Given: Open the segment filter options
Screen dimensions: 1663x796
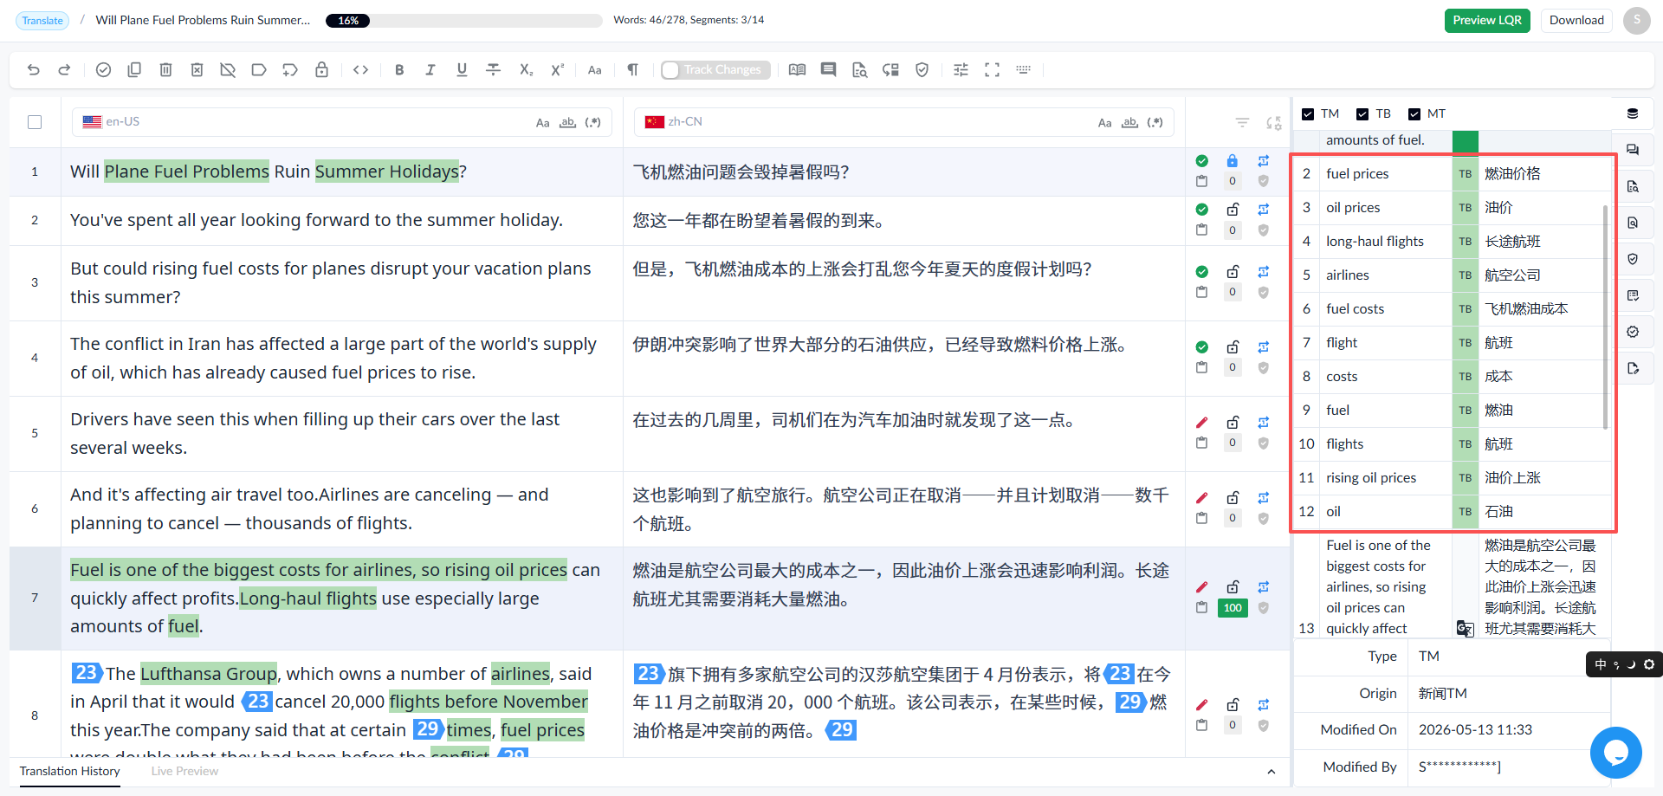Looking at the screenshot, I should 1242,123.
